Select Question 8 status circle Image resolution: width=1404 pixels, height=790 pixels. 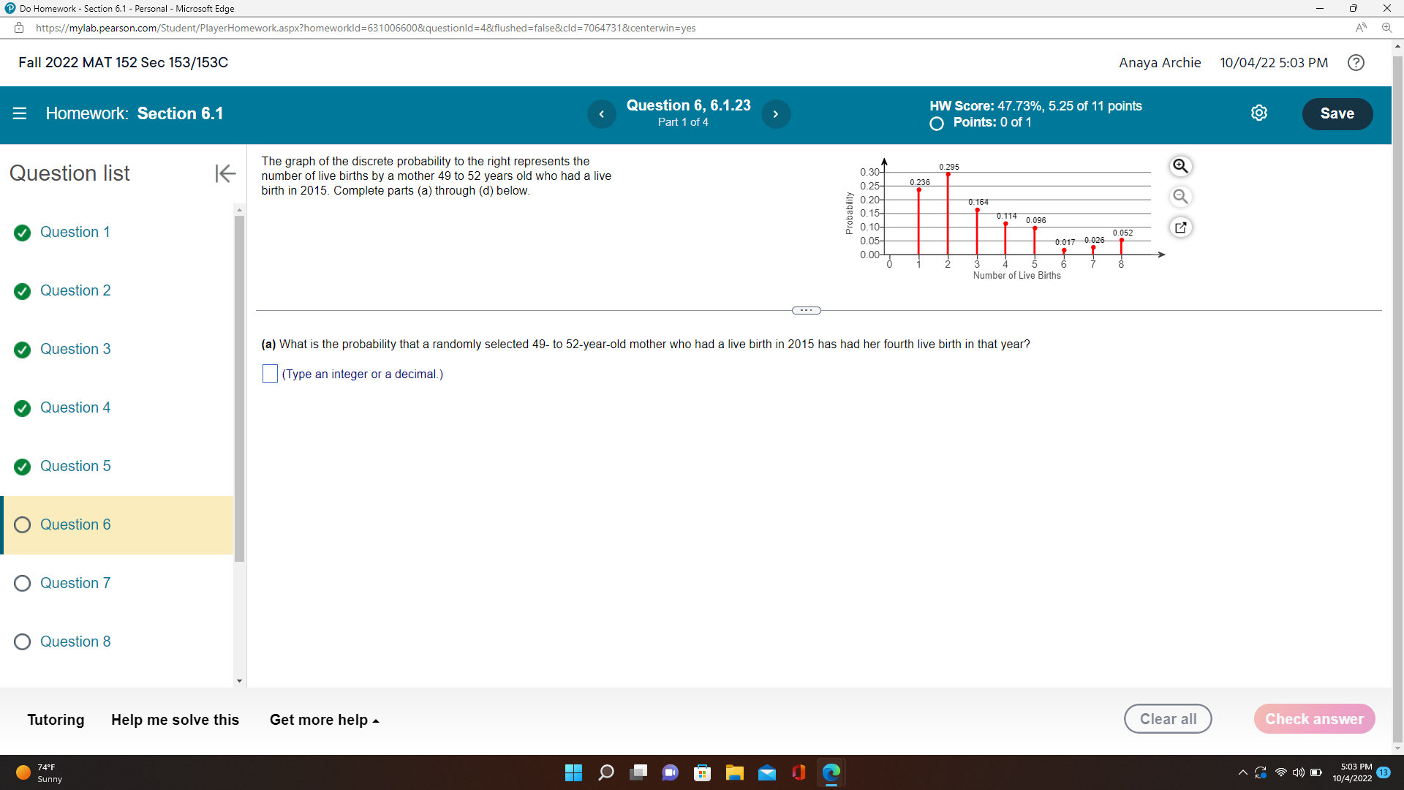22,642
